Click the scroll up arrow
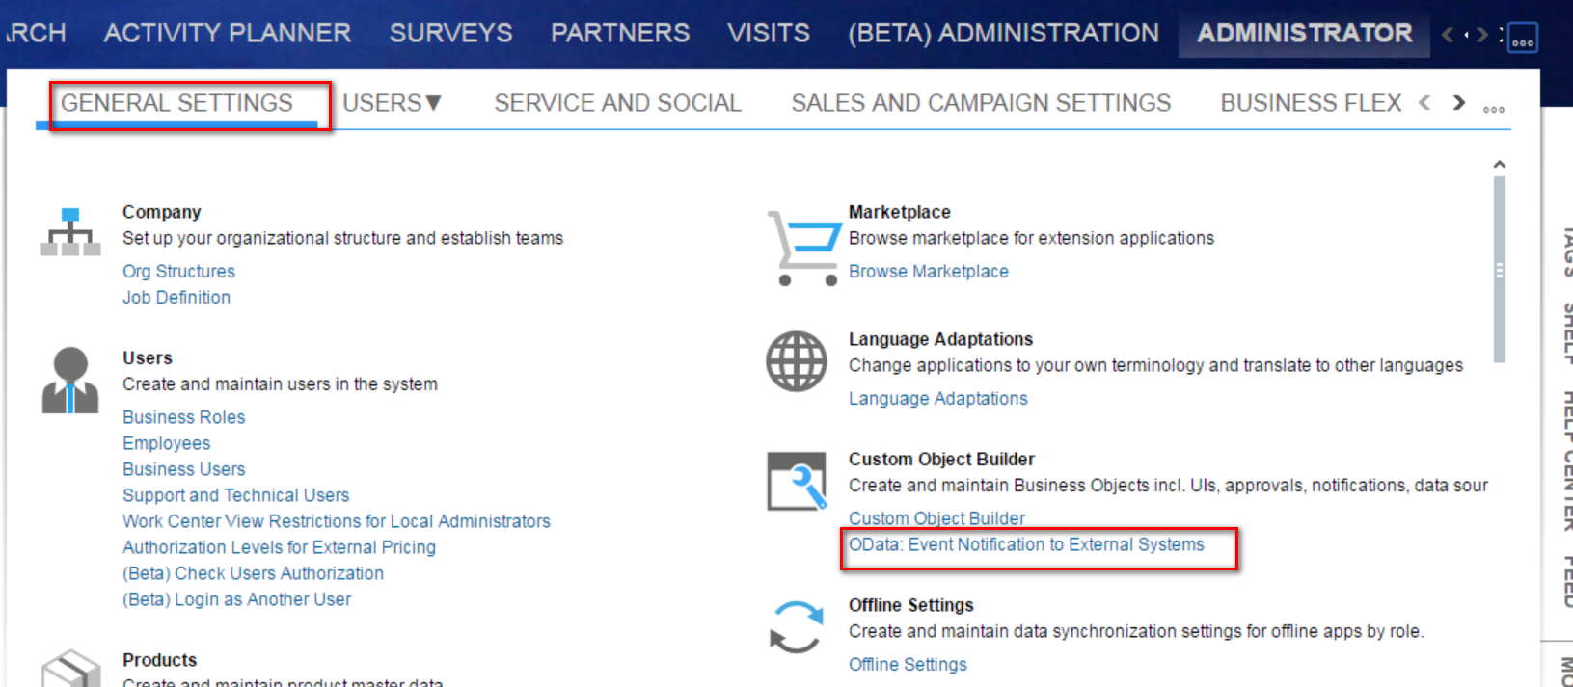The width and height of the screenshot is (1573, 687). pos(1500,165)
